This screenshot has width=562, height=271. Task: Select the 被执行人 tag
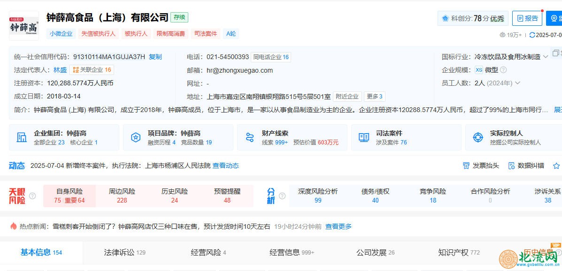coord(136,34)
